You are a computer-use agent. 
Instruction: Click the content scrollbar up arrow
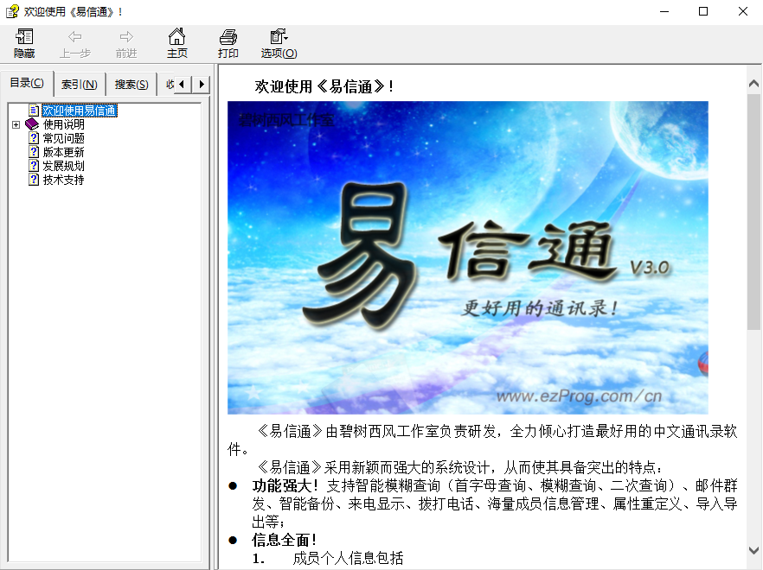pos(753,84)
